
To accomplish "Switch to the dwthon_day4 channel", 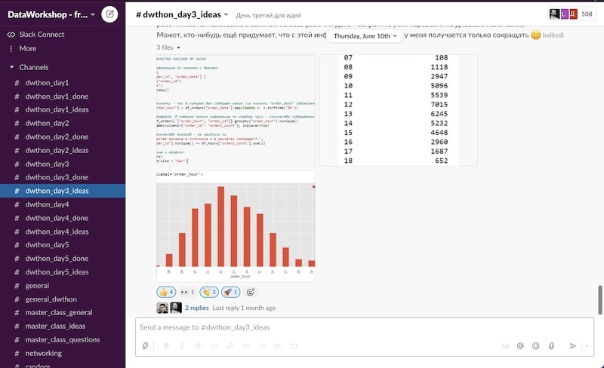I will click(x=47, y=204).
